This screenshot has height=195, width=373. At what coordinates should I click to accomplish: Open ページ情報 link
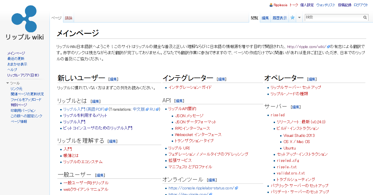19,122
